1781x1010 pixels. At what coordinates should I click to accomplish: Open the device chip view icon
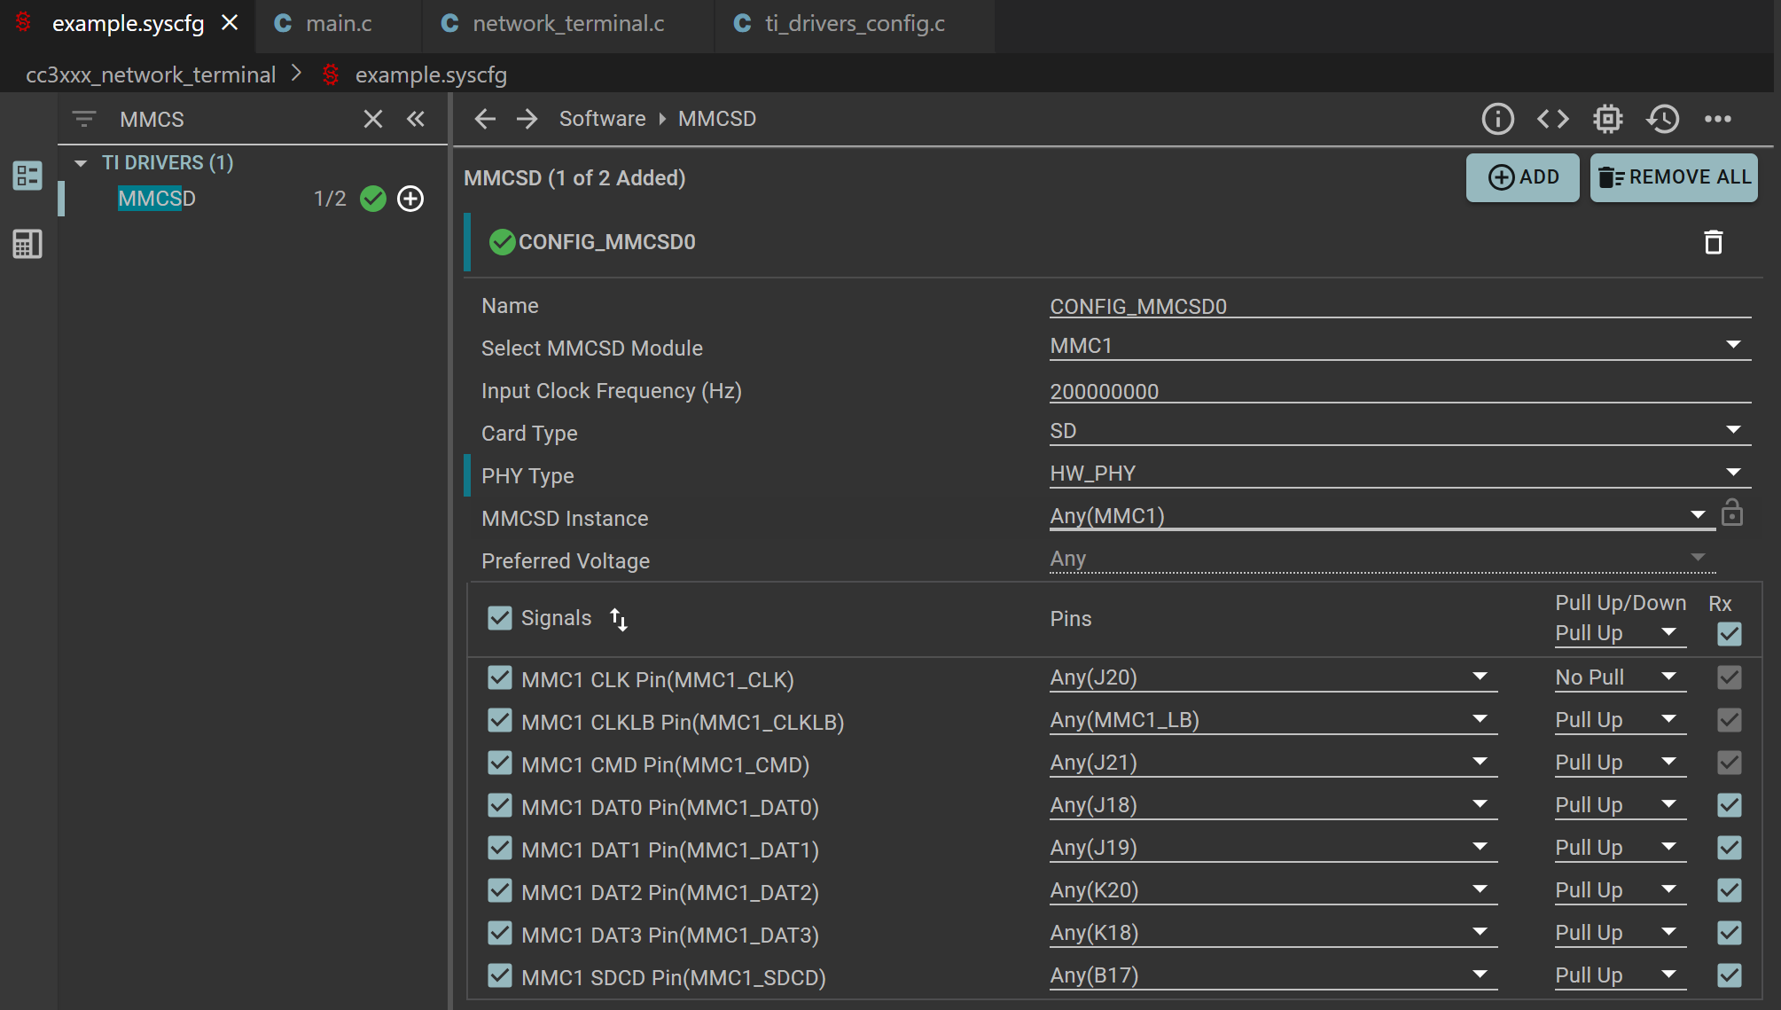tap(1608, 119)
